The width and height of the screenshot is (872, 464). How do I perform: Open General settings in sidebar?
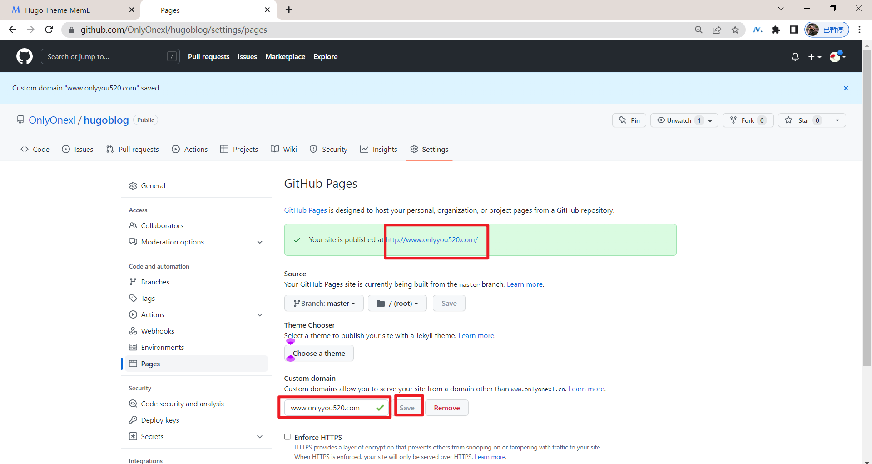(196, 185)
